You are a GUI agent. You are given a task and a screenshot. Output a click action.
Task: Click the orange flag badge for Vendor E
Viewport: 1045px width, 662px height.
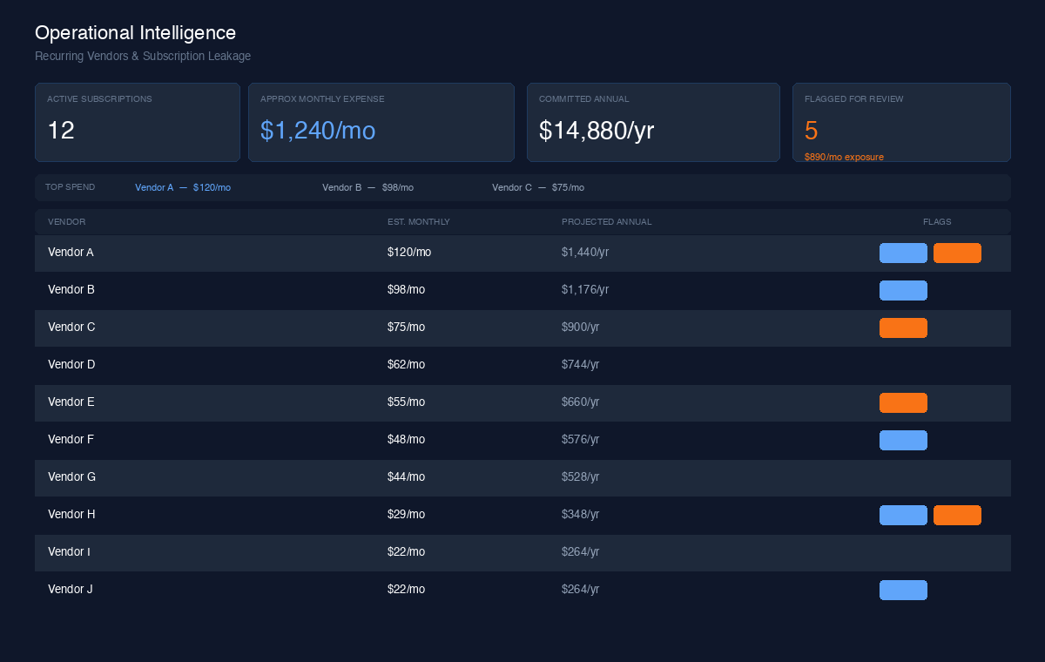(x=903, y=402)
